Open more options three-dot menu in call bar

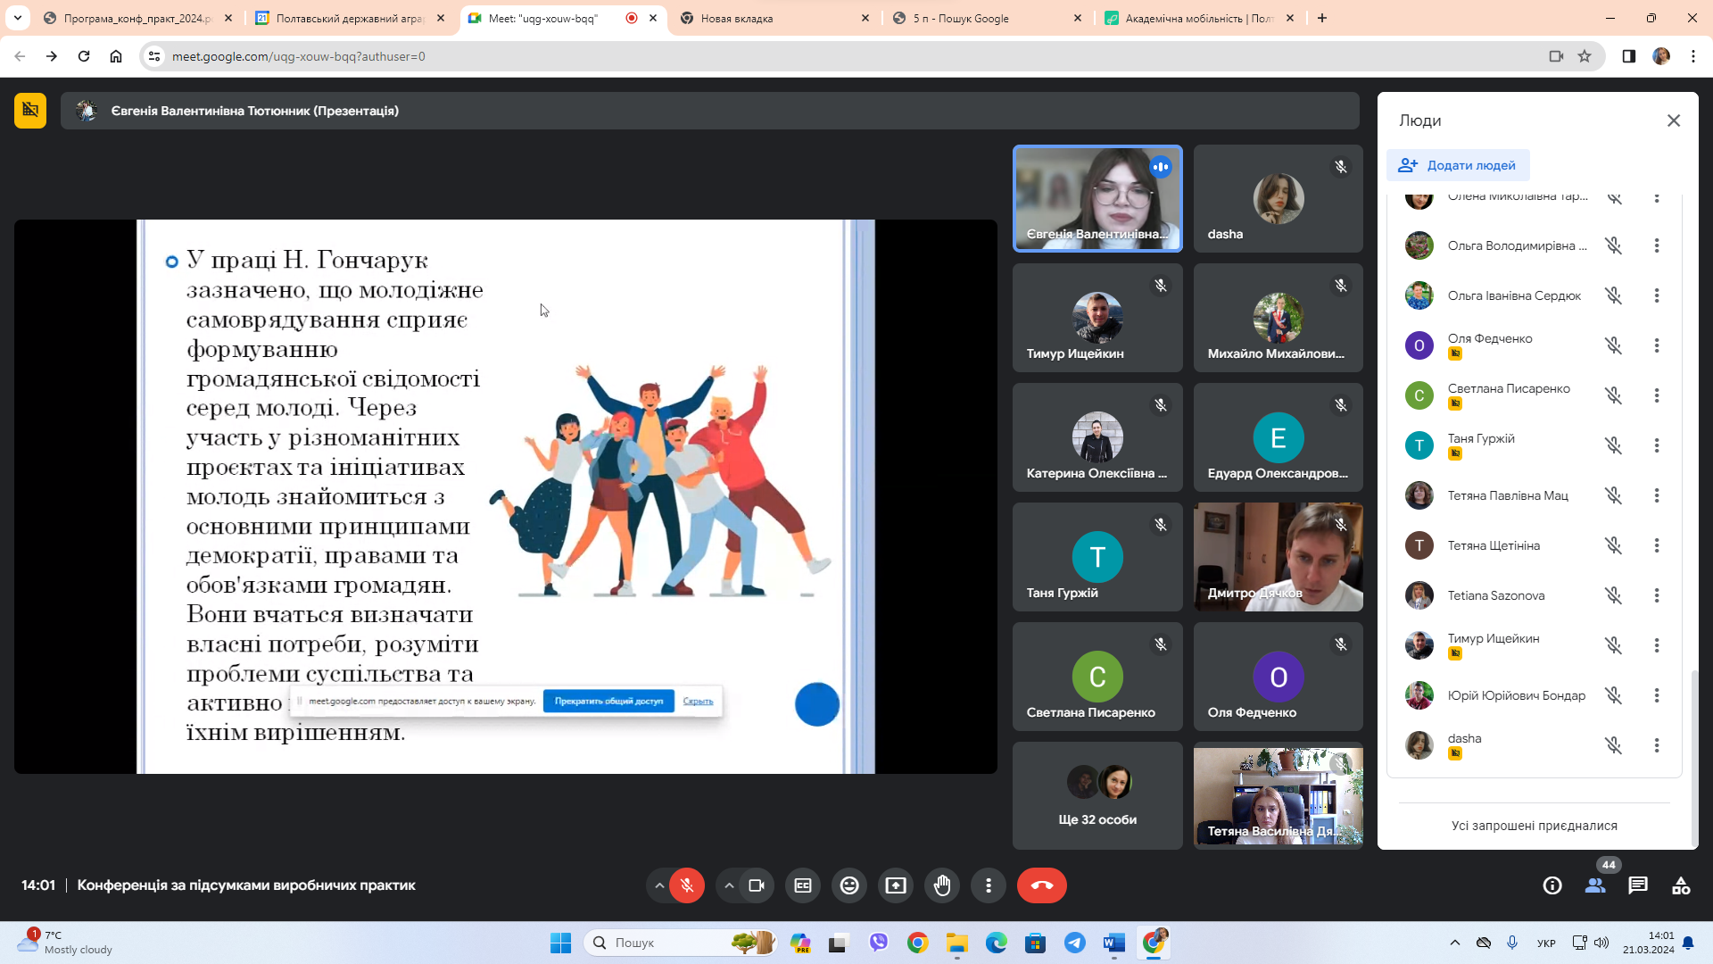[989, 885]
